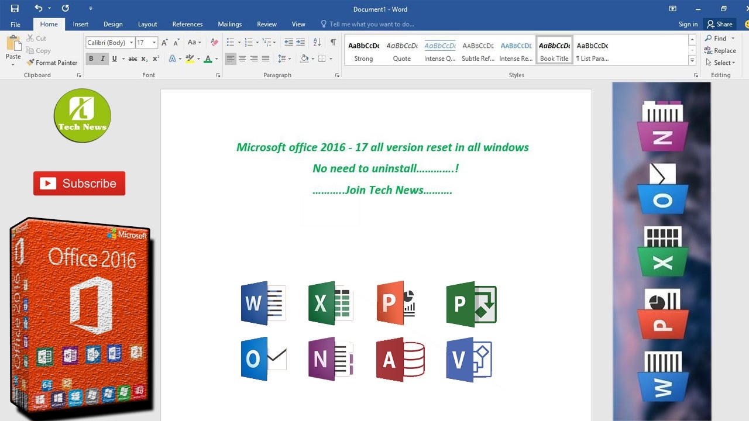This screenshot has height=421, width=749.
Task: Click the Undo arrow icon
Action: pos(39,8)
